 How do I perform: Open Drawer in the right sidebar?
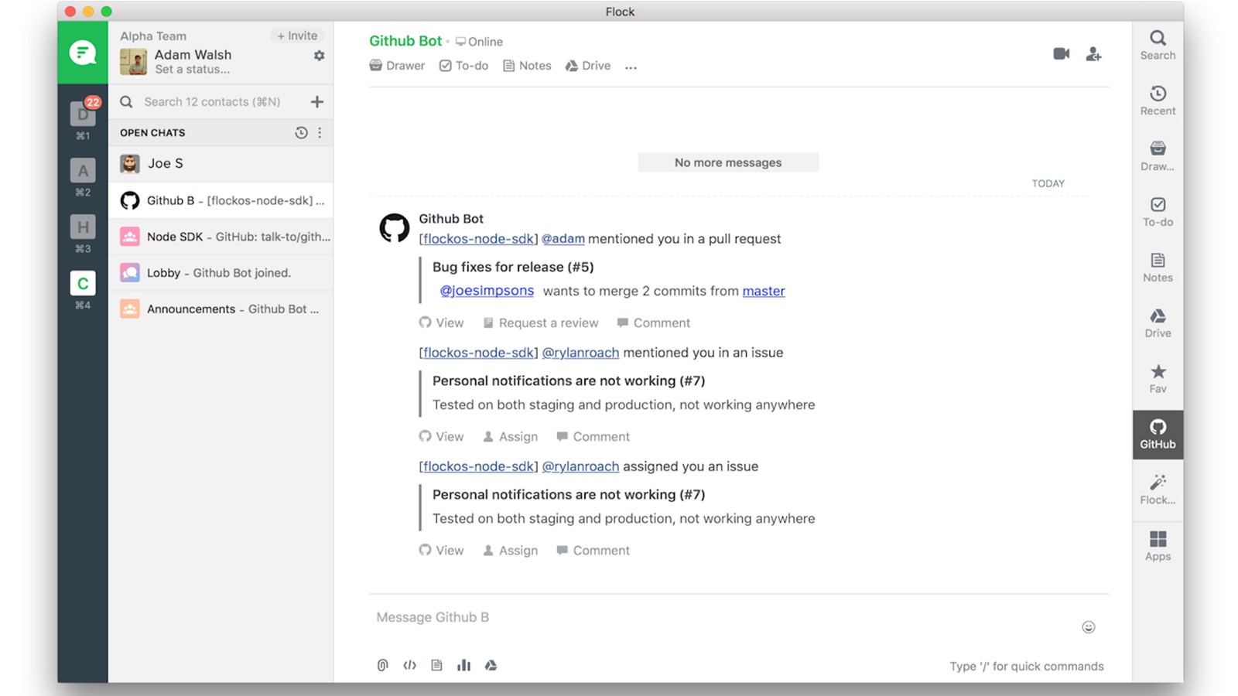point(1158,156)
